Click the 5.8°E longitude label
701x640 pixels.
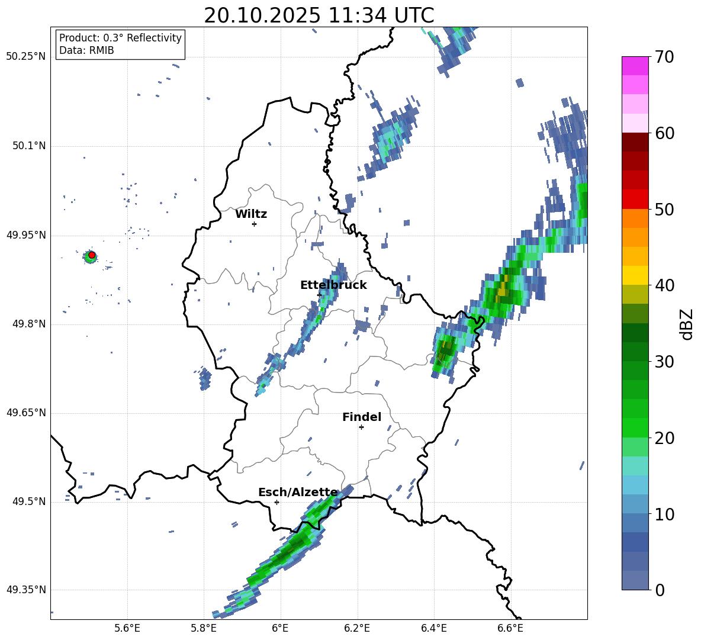coord(204,628)
